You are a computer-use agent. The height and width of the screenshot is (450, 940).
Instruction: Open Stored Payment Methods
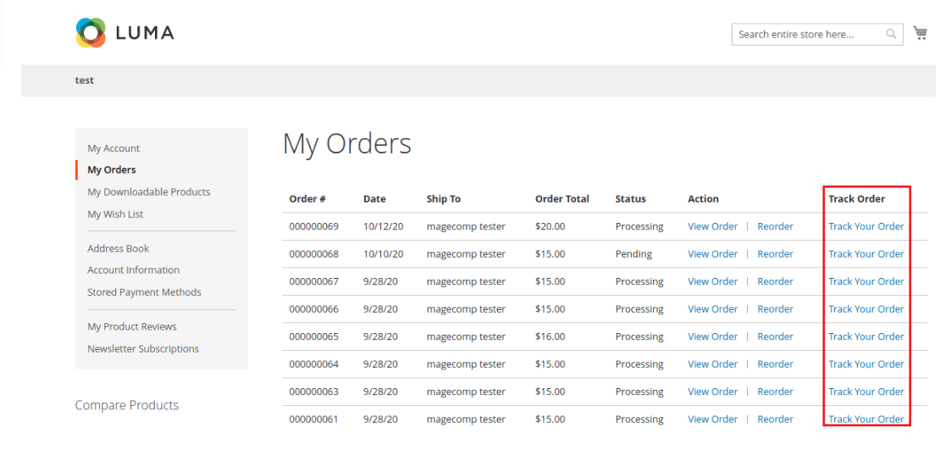point(144,292)
